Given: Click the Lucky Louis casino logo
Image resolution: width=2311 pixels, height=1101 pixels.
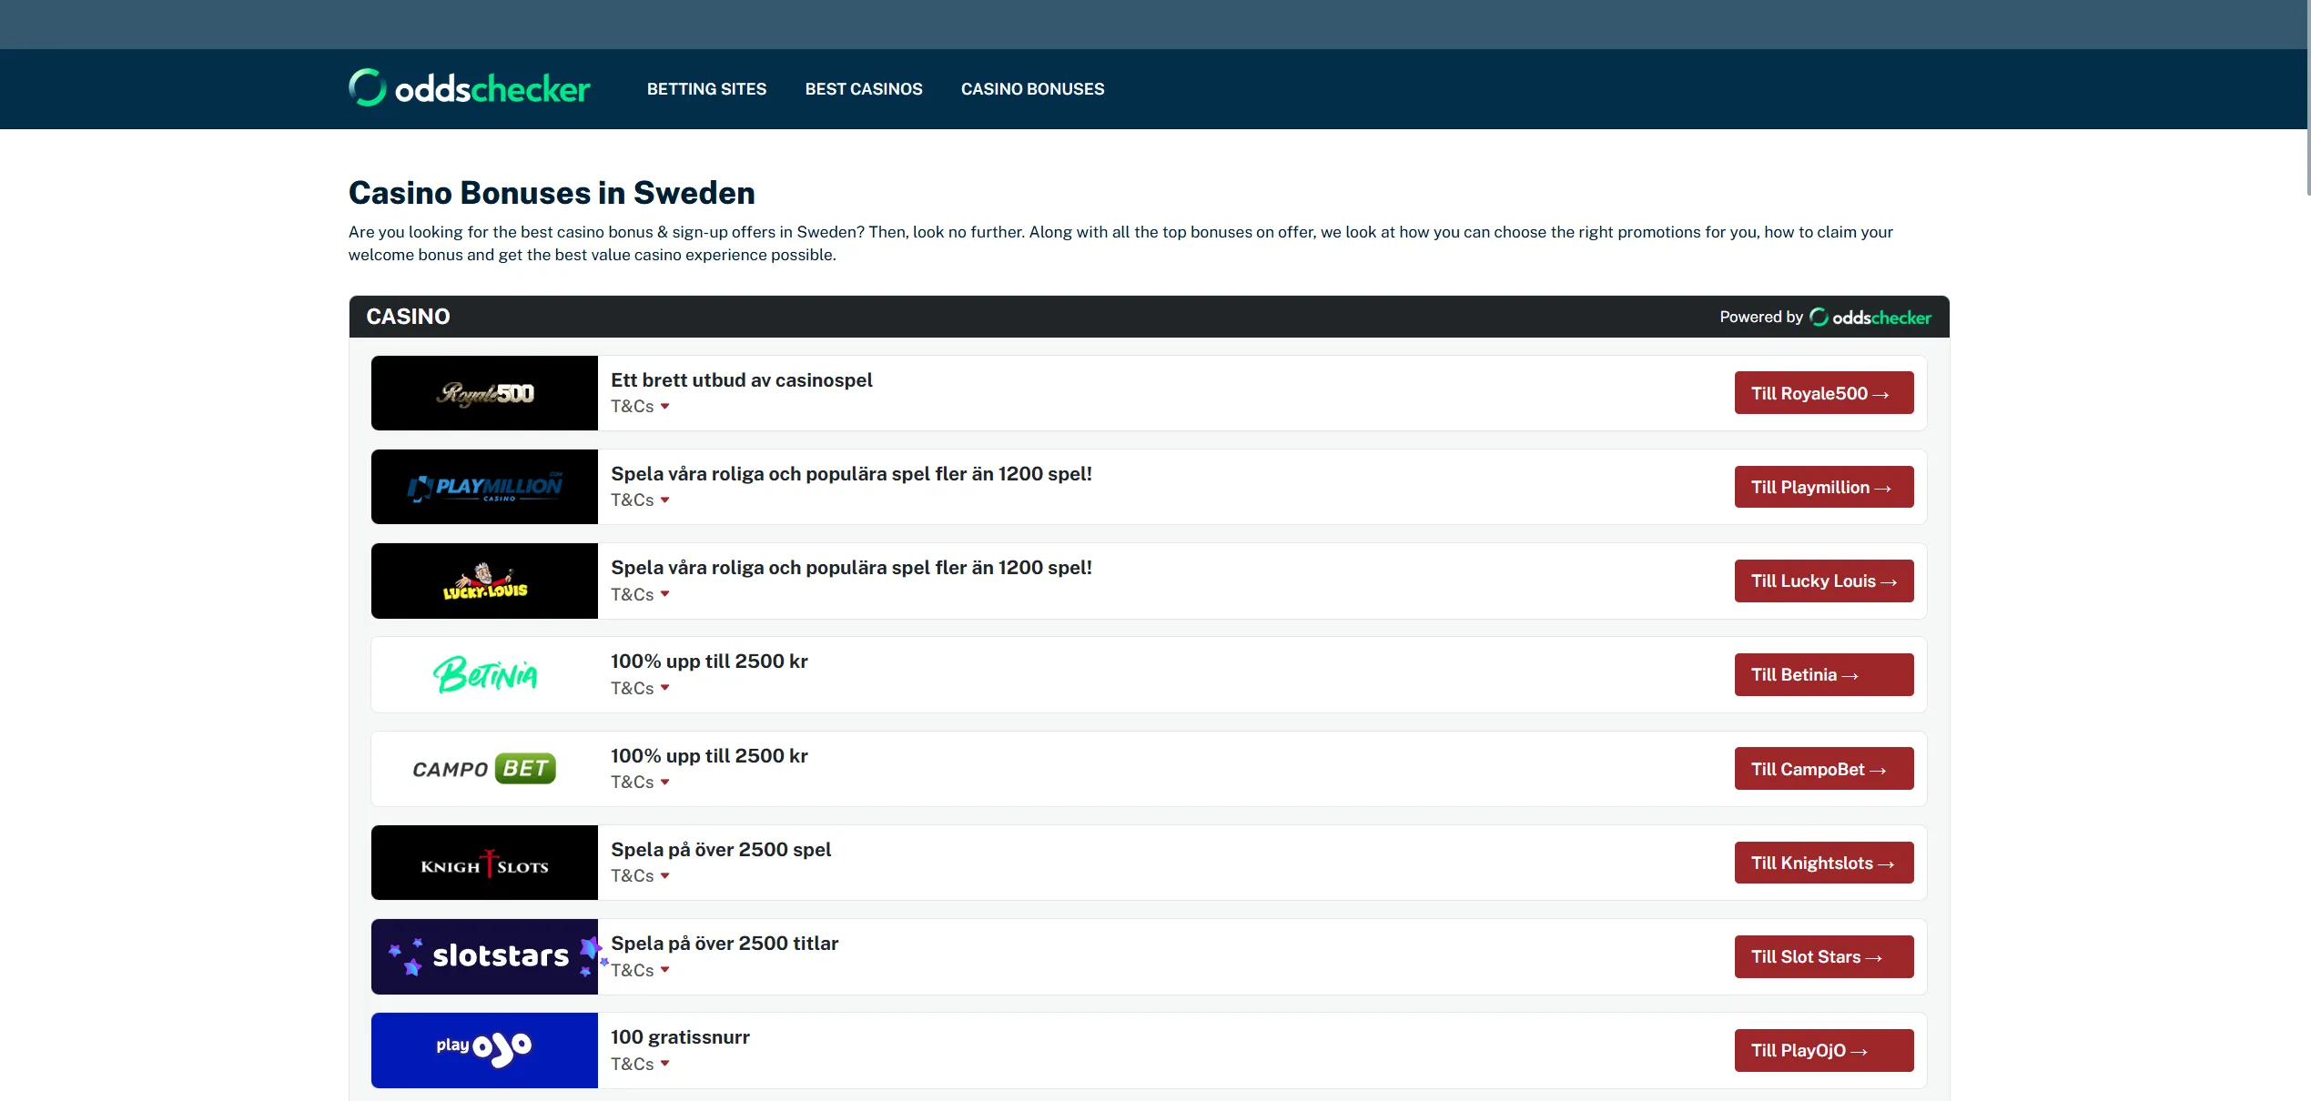Looking at the screenshot, I should (484, 581).
